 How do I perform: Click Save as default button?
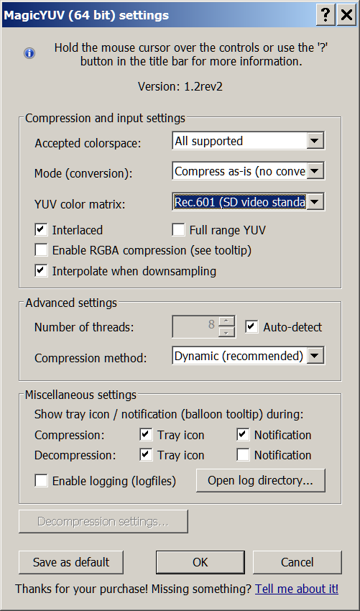tap(71, 562)
